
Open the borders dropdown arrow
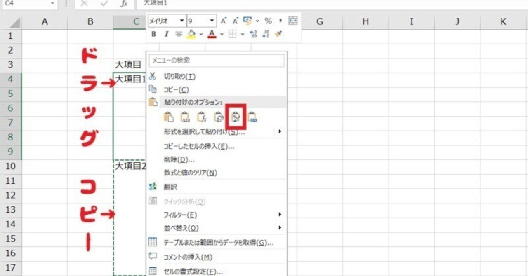pos(242,34)
